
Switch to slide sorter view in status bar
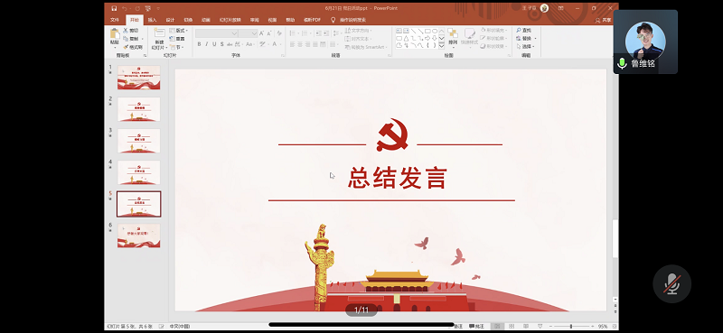pos(512,326)
